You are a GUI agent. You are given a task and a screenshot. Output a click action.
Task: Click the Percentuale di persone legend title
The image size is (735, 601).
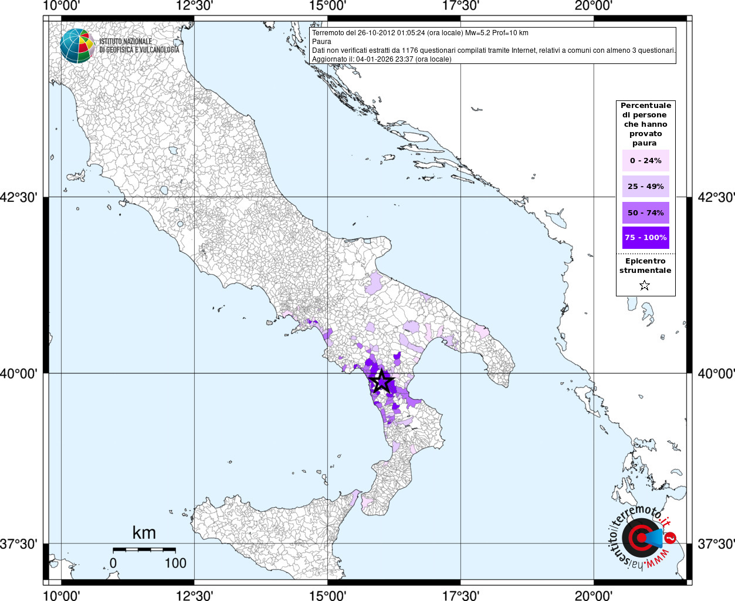(645, 124)
